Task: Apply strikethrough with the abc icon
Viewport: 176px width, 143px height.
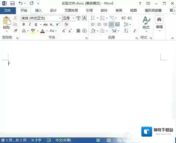Action: click(46, 24)
